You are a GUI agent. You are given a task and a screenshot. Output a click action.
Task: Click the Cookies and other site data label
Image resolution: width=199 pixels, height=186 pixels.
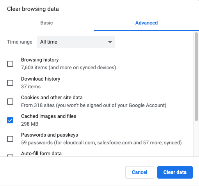[52, 98]
